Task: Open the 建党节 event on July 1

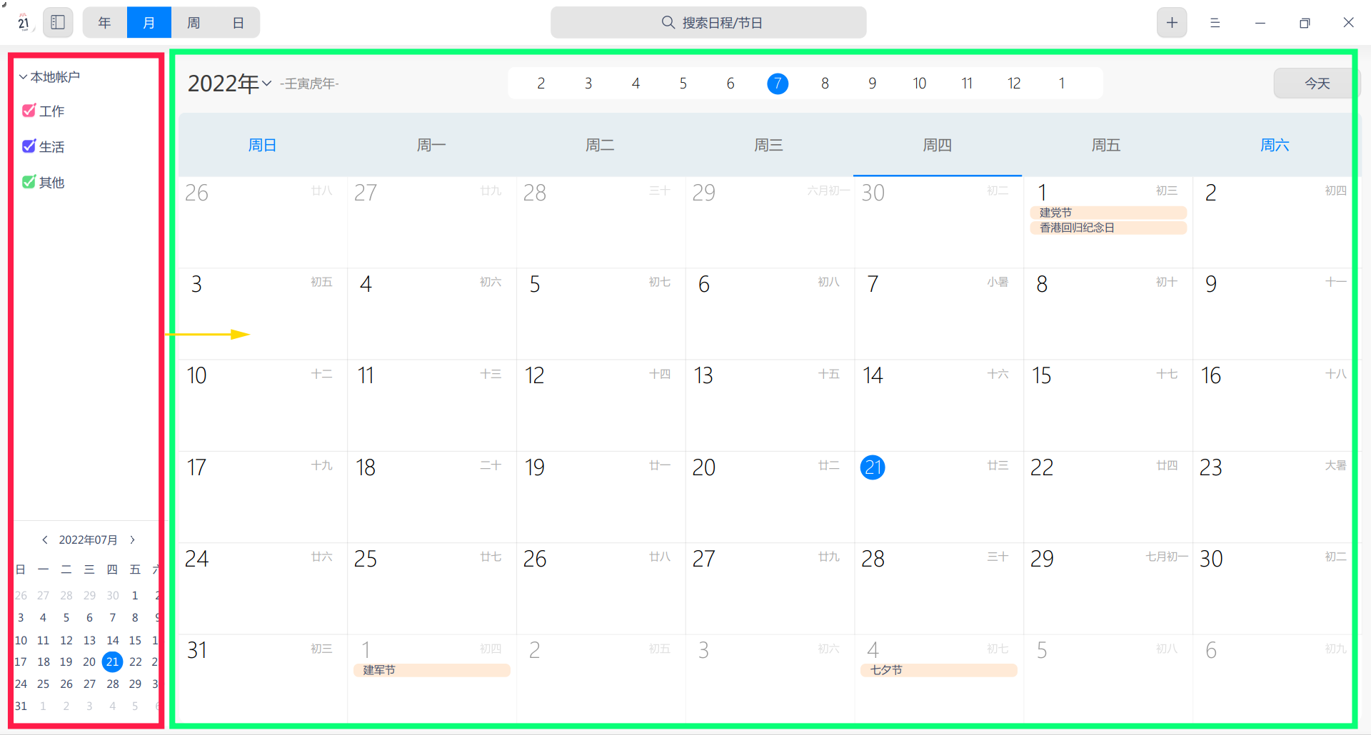Action: [x=1108, y=213]
